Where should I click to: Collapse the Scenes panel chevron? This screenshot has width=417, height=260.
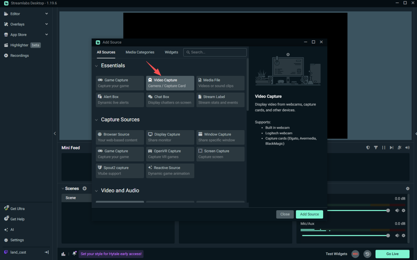63,188
